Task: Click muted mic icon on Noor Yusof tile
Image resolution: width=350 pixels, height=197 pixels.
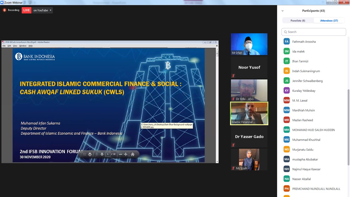Action: tap(233, 76)
